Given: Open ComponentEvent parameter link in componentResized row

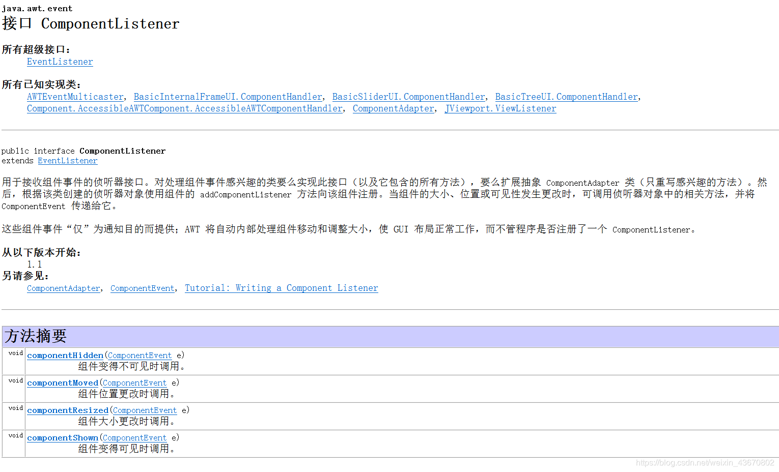Looking at the screenshot, I should coord(145,410).
